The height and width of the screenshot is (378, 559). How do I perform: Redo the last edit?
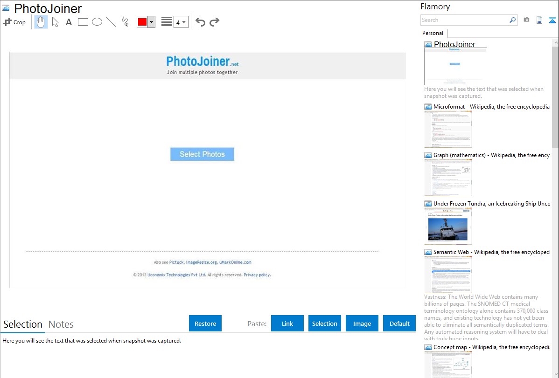click(214, 22)
